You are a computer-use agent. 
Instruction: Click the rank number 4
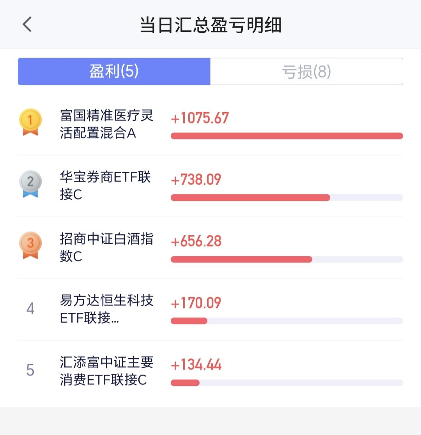point(30,308)
